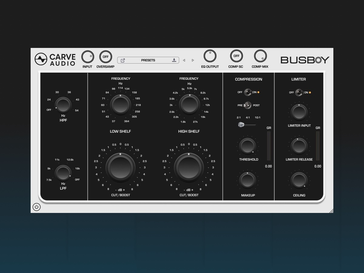Click the HPF frequency knob
The height and width of the screenshot is (273, 364).
[63, 105]
